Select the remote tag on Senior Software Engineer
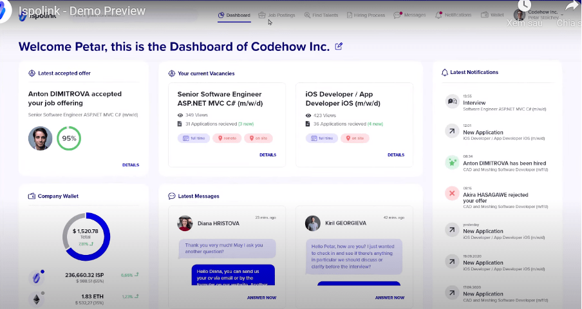 click(x=227, y=138)
